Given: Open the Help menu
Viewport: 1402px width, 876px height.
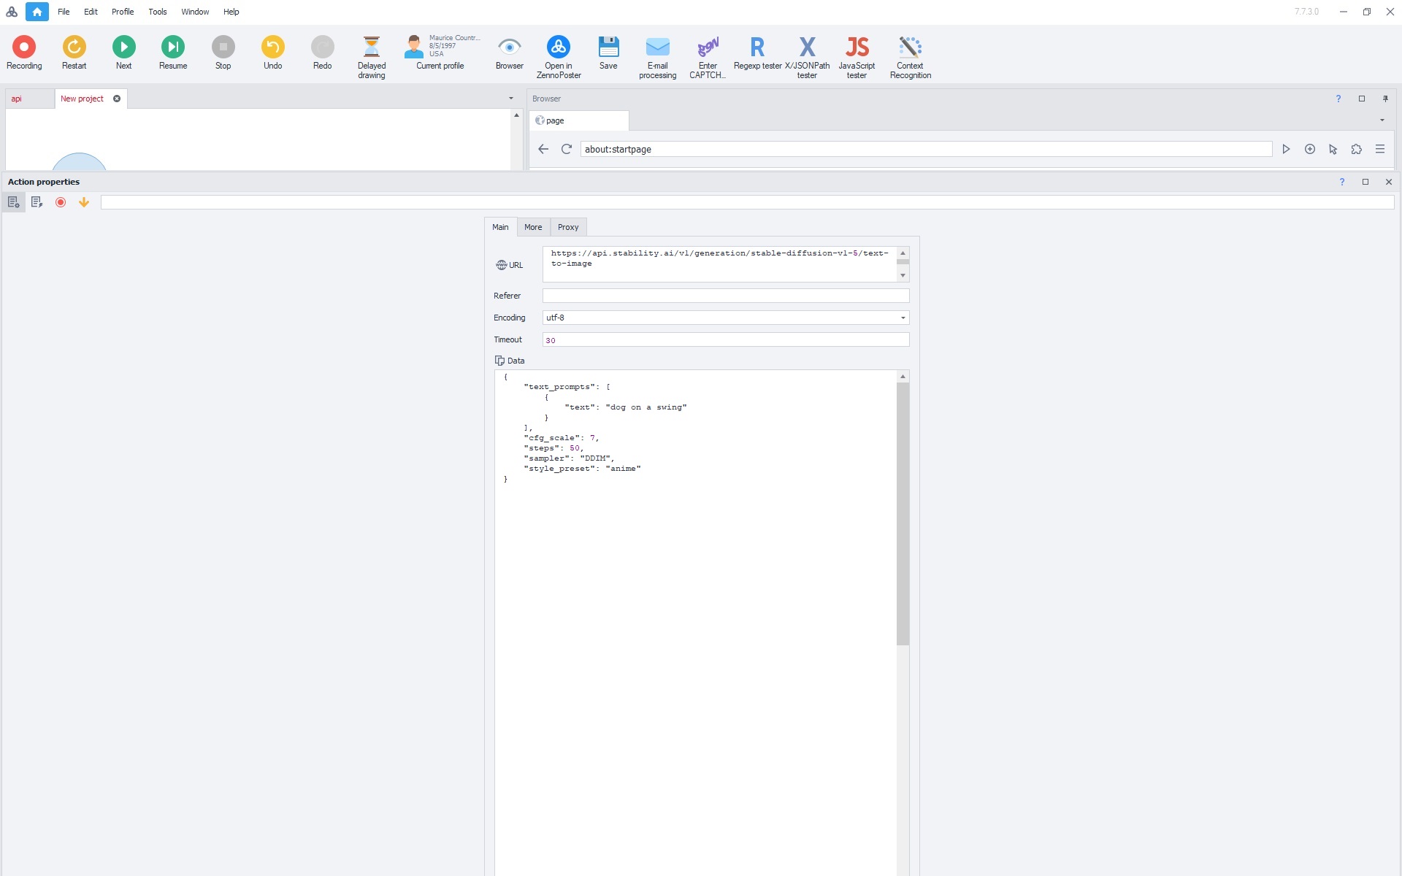Looking at the screenshot, I should point(231,12).
